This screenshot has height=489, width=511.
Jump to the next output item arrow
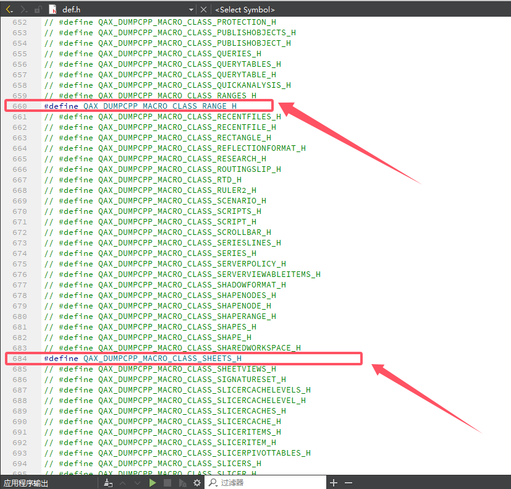click(138, 483)
